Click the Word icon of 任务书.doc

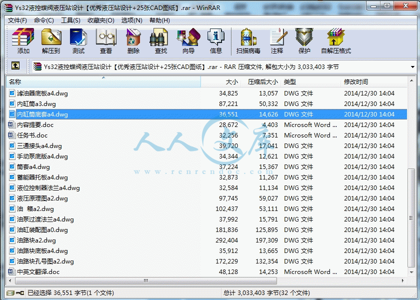click(11, 135)
